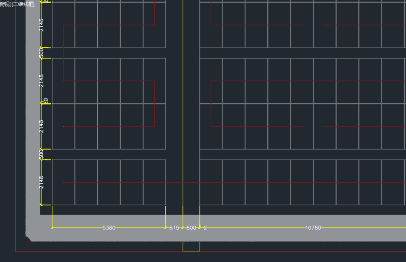The image size is (406, 262).
Task: Click the chamfered bottom-left corner of the gray wall
Action: point(29,238)
